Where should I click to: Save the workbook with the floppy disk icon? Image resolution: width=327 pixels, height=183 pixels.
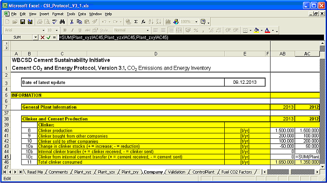click(x=23, y=22)
